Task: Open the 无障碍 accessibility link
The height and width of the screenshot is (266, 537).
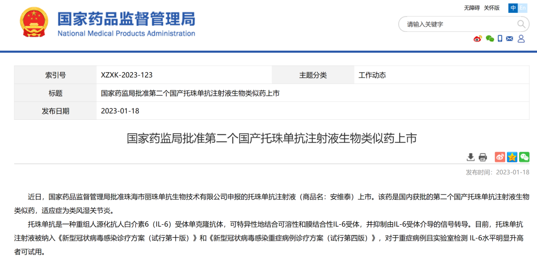Action: tap(471, 8)
